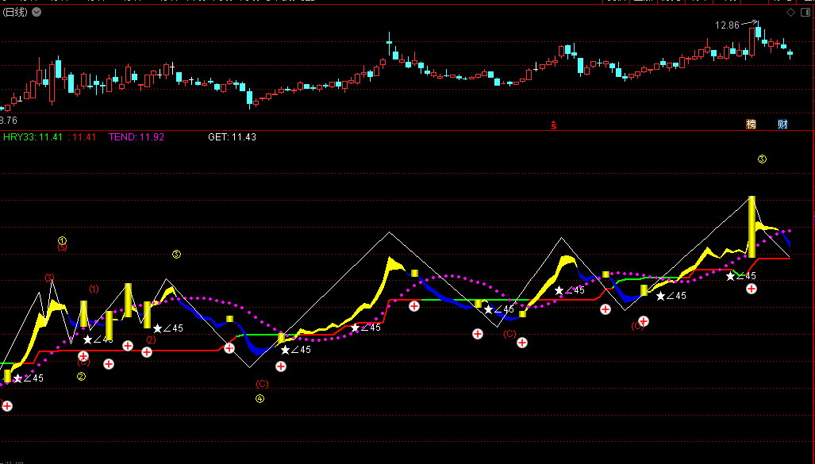This screenshot has width=815, height=464.
Task: Click the yellow circled 4 wave marker
Action: pos(259,399)
